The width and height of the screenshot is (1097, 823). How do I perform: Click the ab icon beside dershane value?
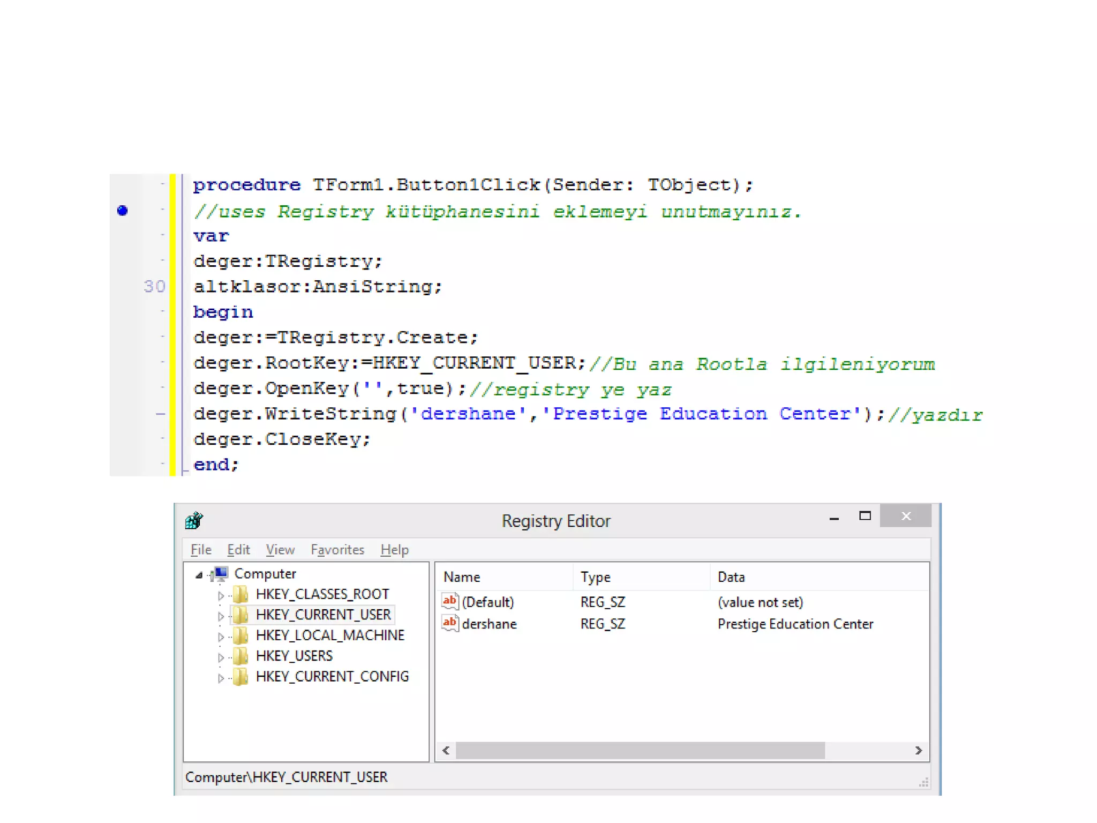tap(450, 623)
